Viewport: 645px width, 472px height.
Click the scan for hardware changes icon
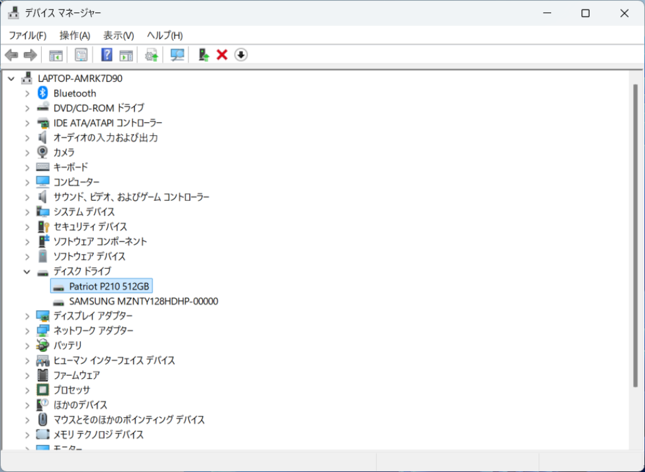tap(178, 55)
